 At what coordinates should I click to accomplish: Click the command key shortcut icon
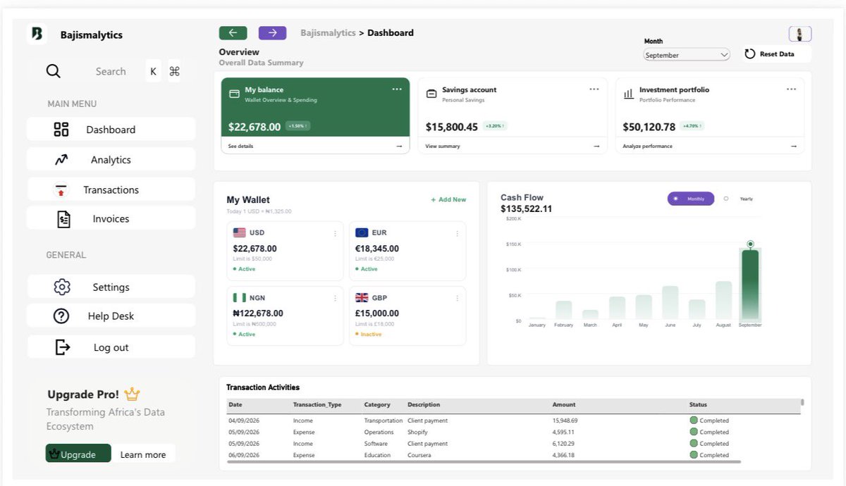[x=175, y=71]
